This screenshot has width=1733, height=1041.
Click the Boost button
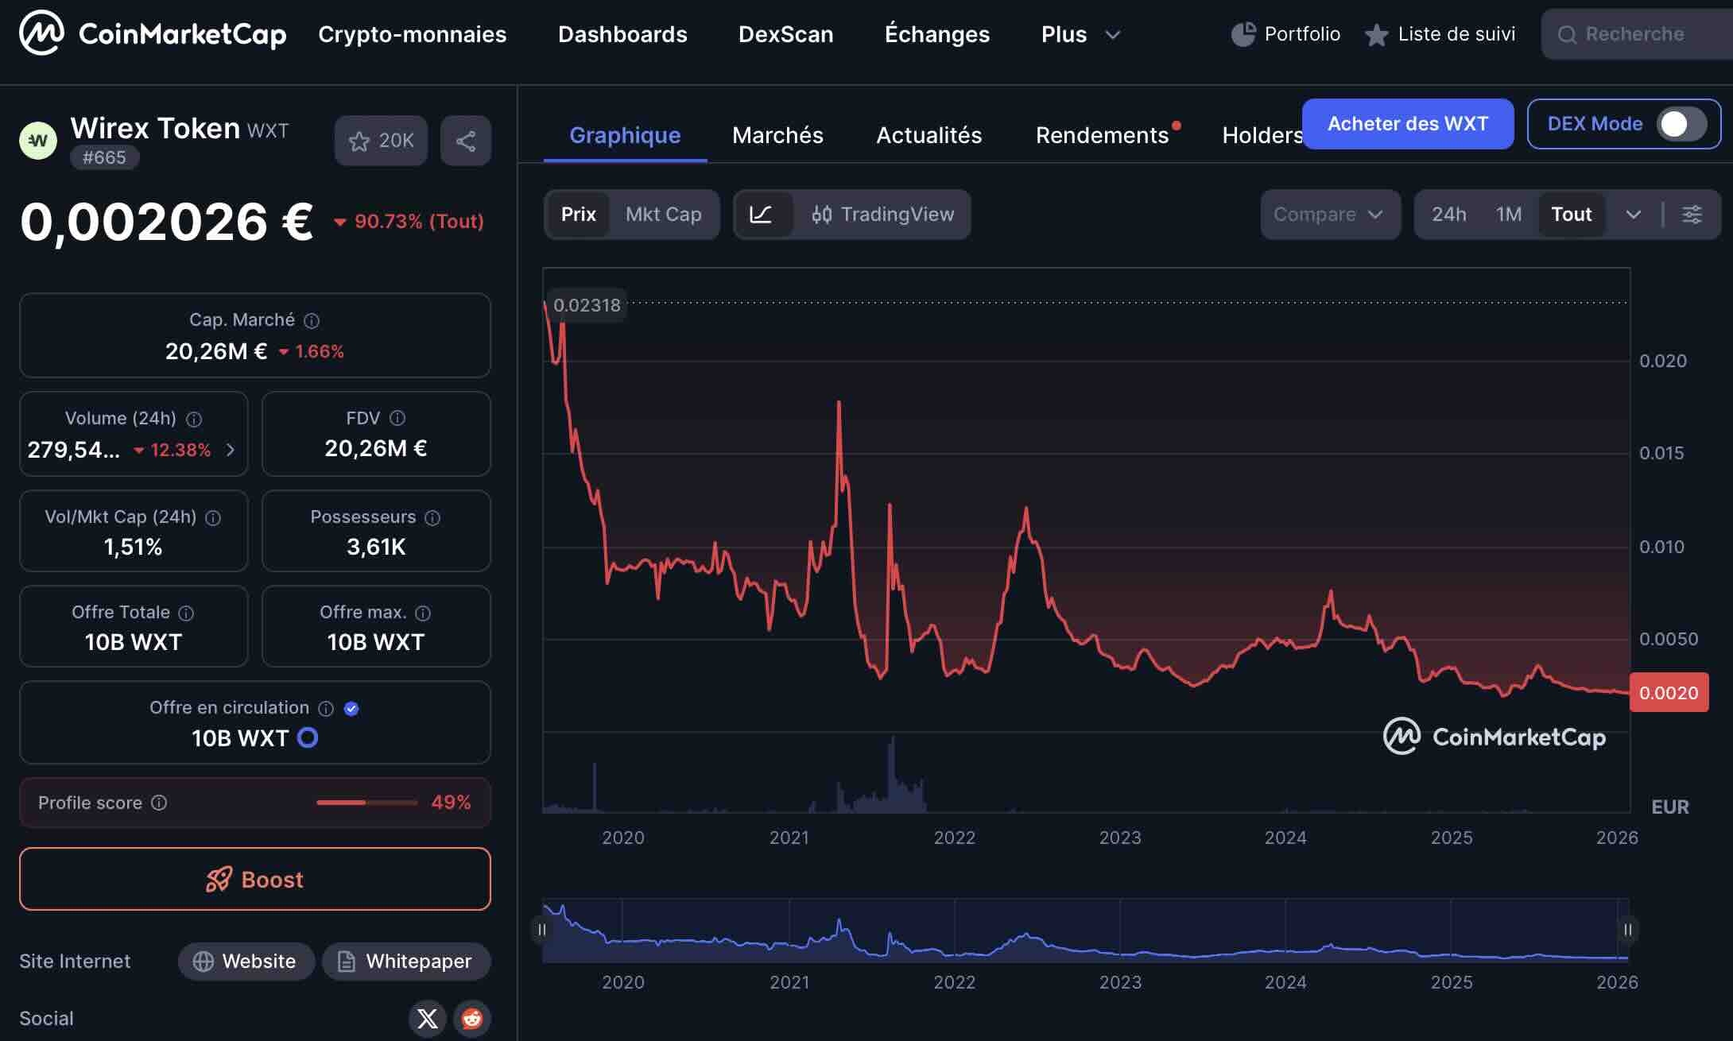pos(255,879)
